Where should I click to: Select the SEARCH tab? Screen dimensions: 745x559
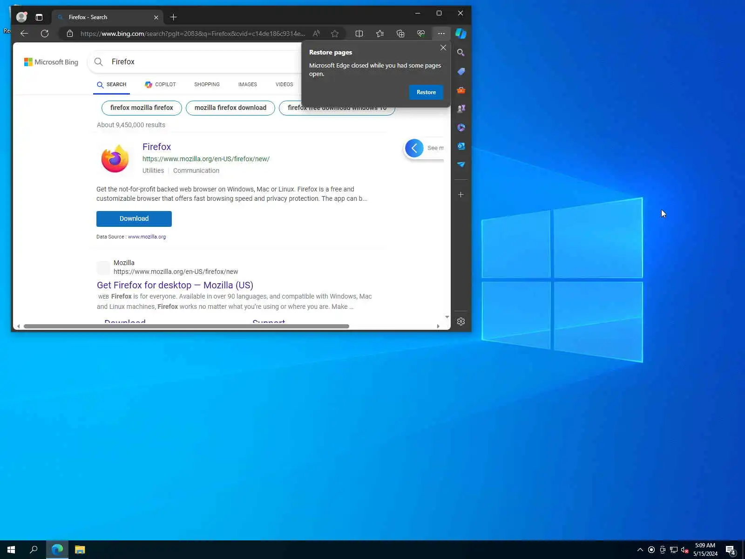click(112, 84)
